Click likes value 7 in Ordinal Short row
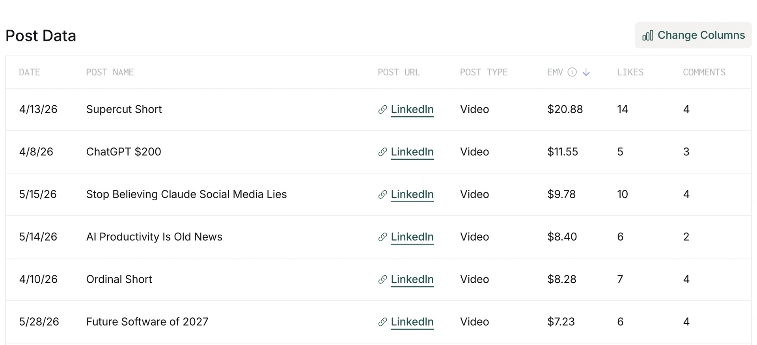 click(x=620, y=279)
